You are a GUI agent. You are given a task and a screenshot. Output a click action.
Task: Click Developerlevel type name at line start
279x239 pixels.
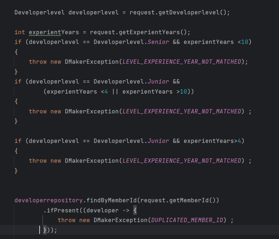coord(40,13)
